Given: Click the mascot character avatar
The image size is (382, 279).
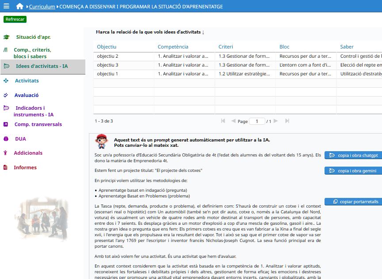Looking at the screenshot, I should pyautogui.click(x=102, y=141).
